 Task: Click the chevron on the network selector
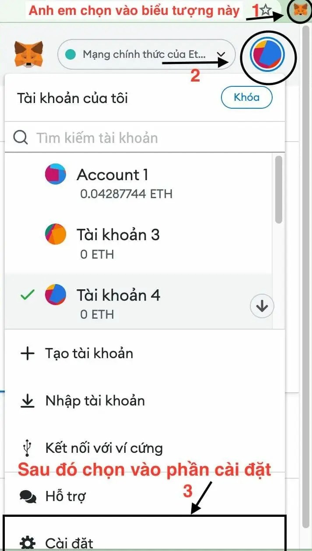[x=221, y=55]
